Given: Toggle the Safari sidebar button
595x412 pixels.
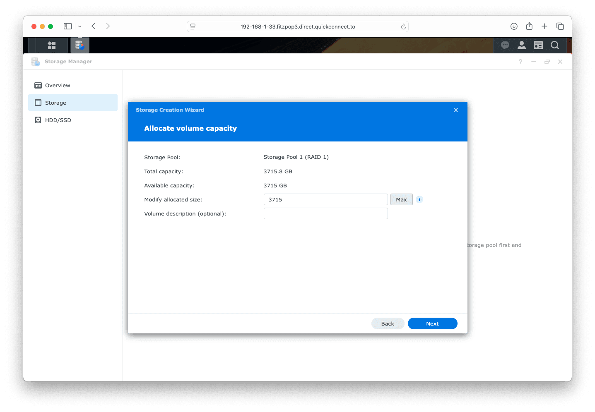Looking at the screenshot, I should pyautogui.click(x=67, y=26).
